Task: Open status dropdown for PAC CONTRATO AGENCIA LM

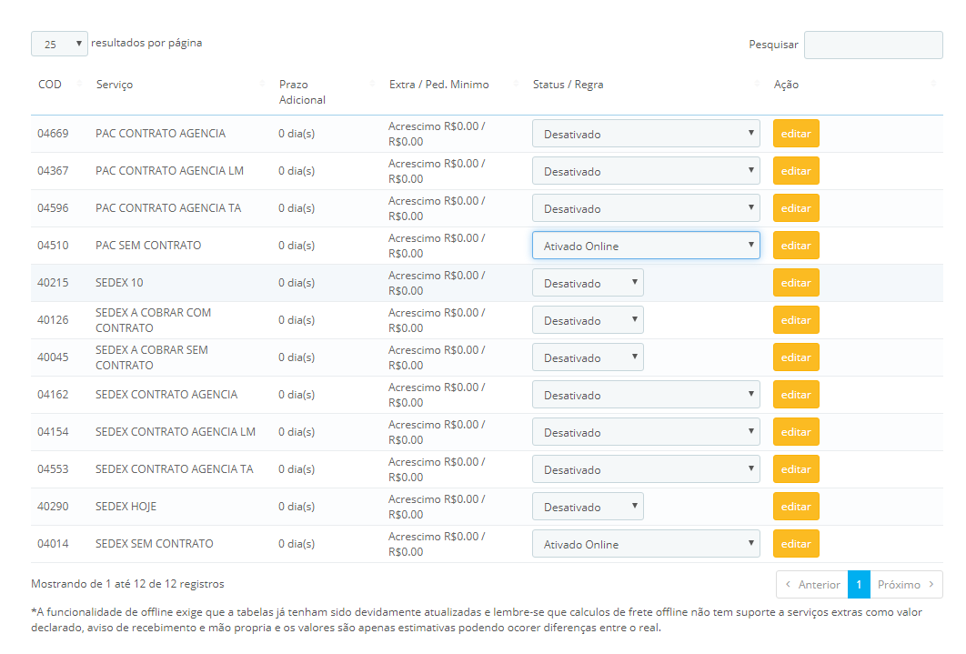Action: coord(646,171)
